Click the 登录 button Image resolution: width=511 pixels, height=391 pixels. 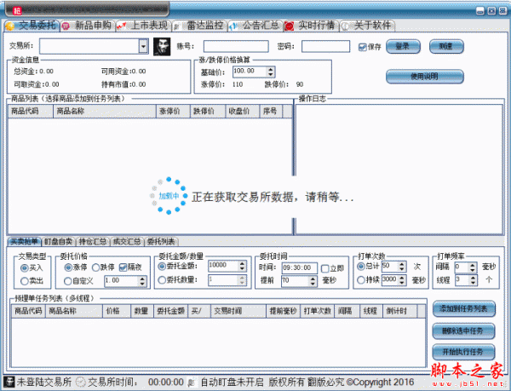click(403, 47)
